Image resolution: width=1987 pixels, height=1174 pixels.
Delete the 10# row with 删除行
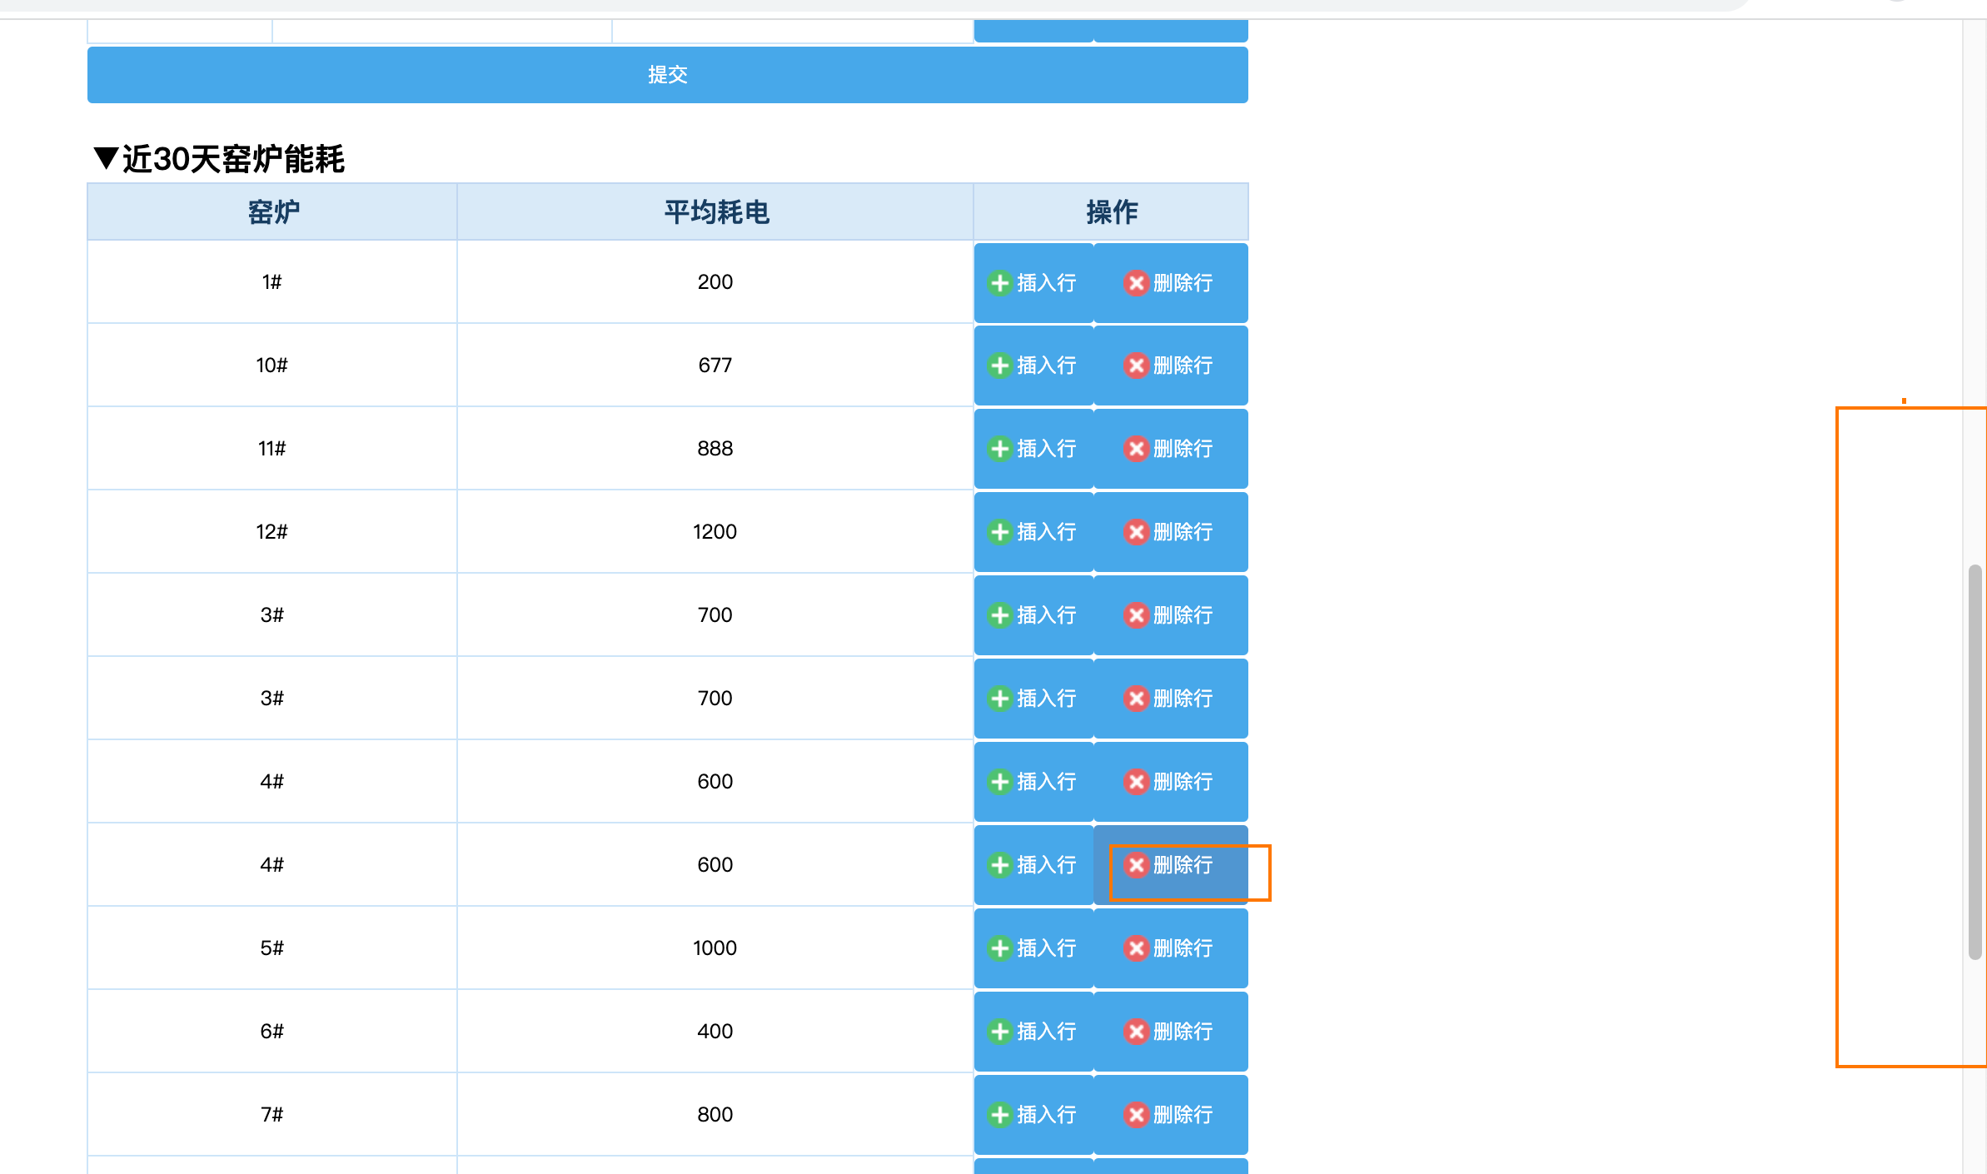[x=1171, y=366]
